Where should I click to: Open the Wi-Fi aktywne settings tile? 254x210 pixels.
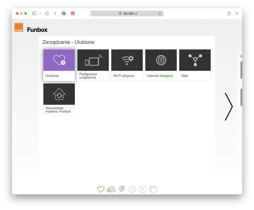[x=127, y=65]
